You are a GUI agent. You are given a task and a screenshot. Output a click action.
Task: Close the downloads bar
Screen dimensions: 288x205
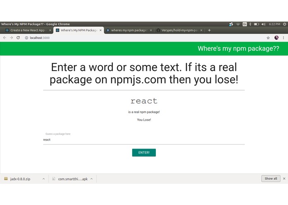pos(284,178)
